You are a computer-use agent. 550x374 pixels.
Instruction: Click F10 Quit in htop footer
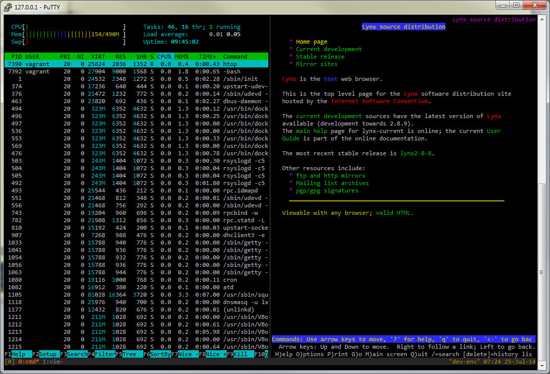pos(261,354)
